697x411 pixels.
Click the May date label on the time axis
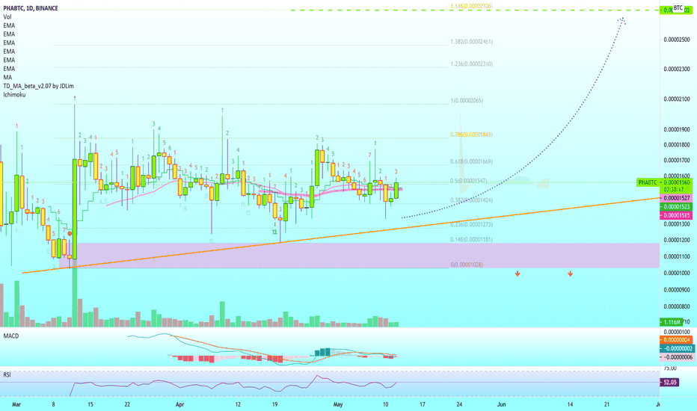[338, 404]
